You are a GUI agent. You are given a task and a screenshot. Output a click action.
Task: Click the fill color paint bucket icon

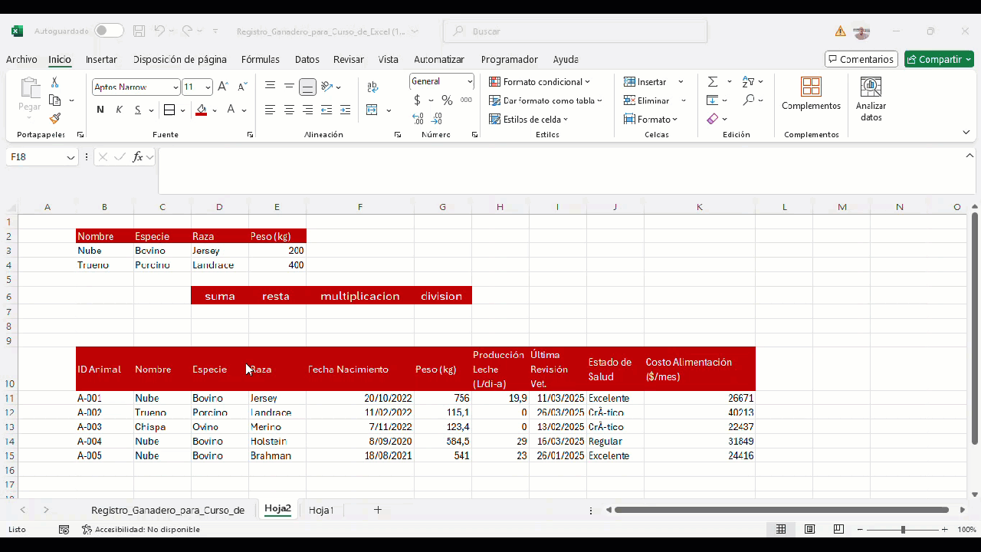(201, 110)
